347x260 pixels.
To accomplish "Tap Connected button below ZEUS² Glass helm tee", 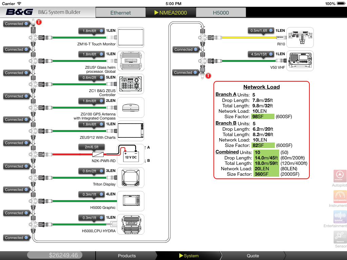I will click(x=17, y=73).
